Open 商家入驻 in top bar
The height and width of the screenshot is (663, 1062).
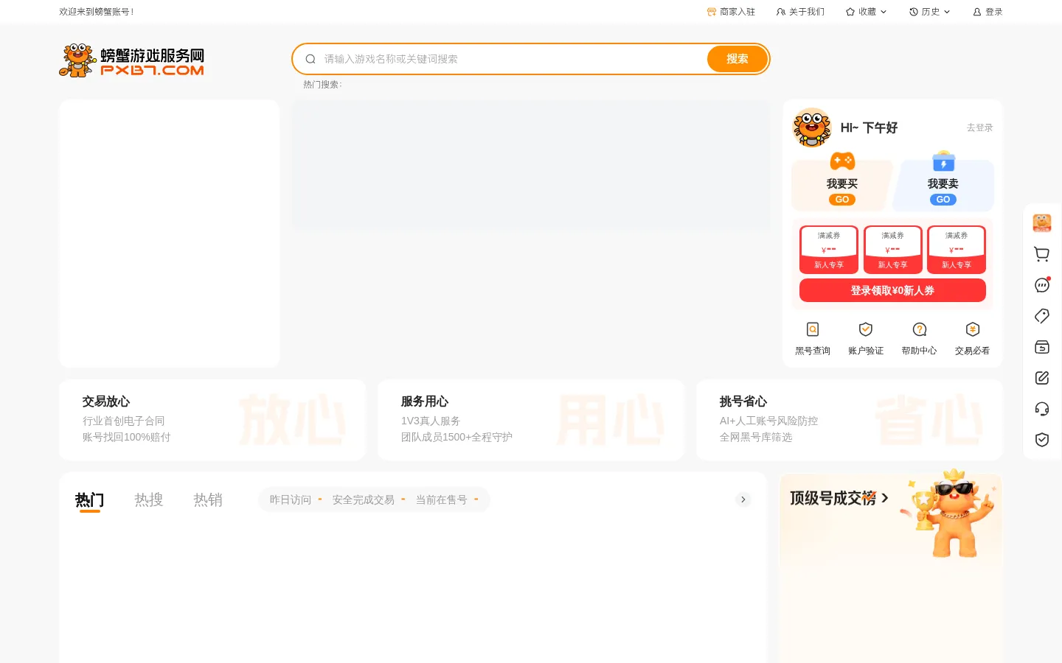point(731,12)
